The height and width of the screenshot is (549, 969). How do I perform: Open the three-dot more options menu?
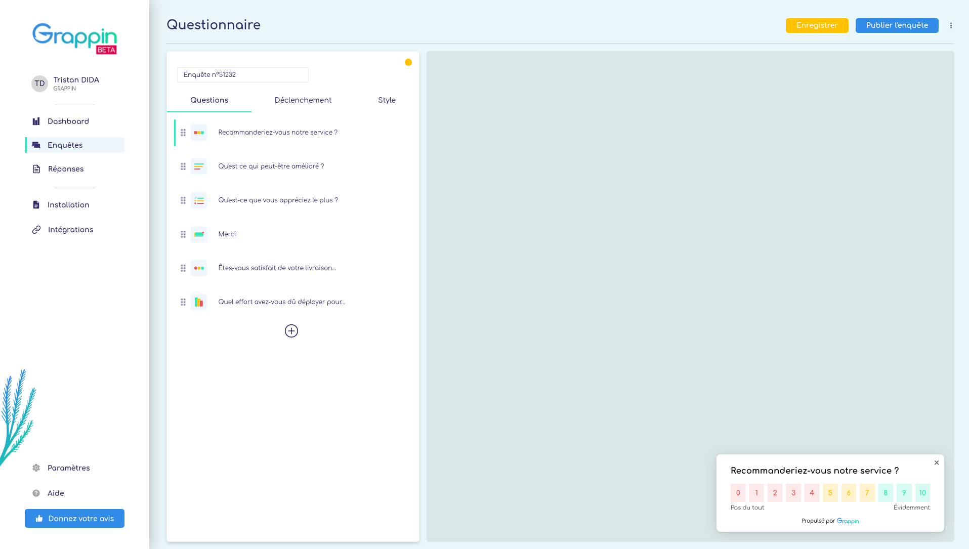[951, 25]
